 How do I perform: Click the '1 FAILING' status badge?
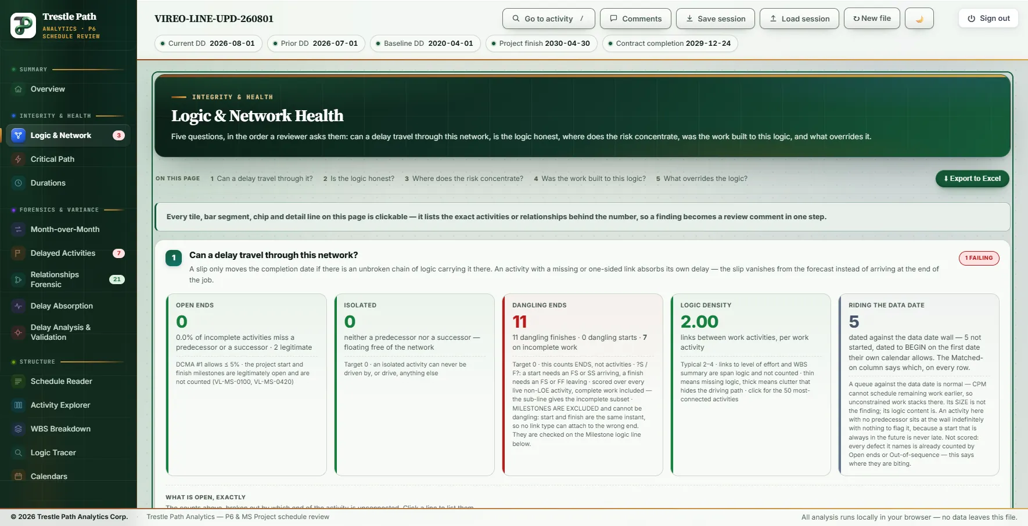click(979, 258)
